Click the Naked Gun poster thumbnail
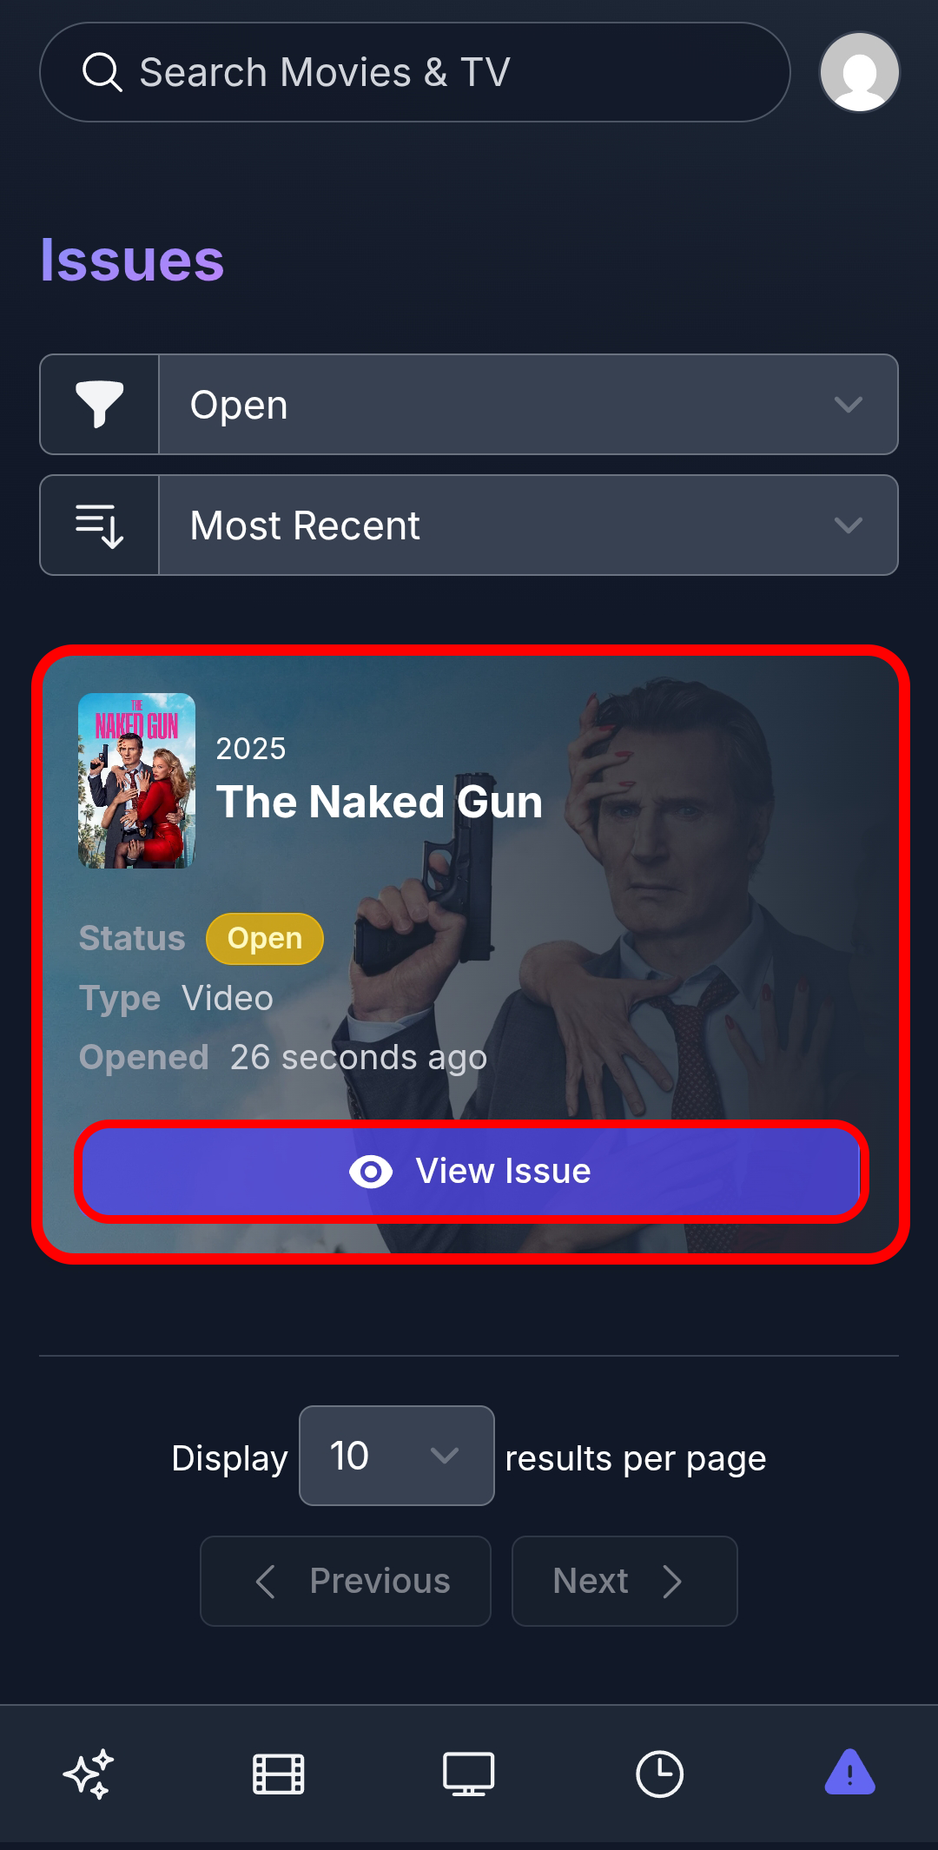 136,781
